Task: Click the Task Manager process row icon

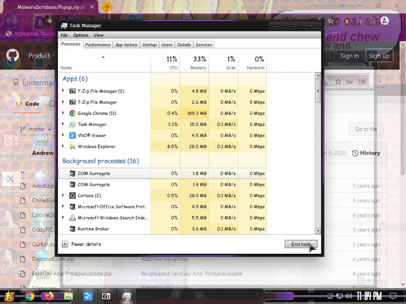Action: 73,124
